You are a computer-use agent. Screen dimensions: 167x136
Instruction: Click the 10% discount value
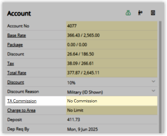point(71,83)
